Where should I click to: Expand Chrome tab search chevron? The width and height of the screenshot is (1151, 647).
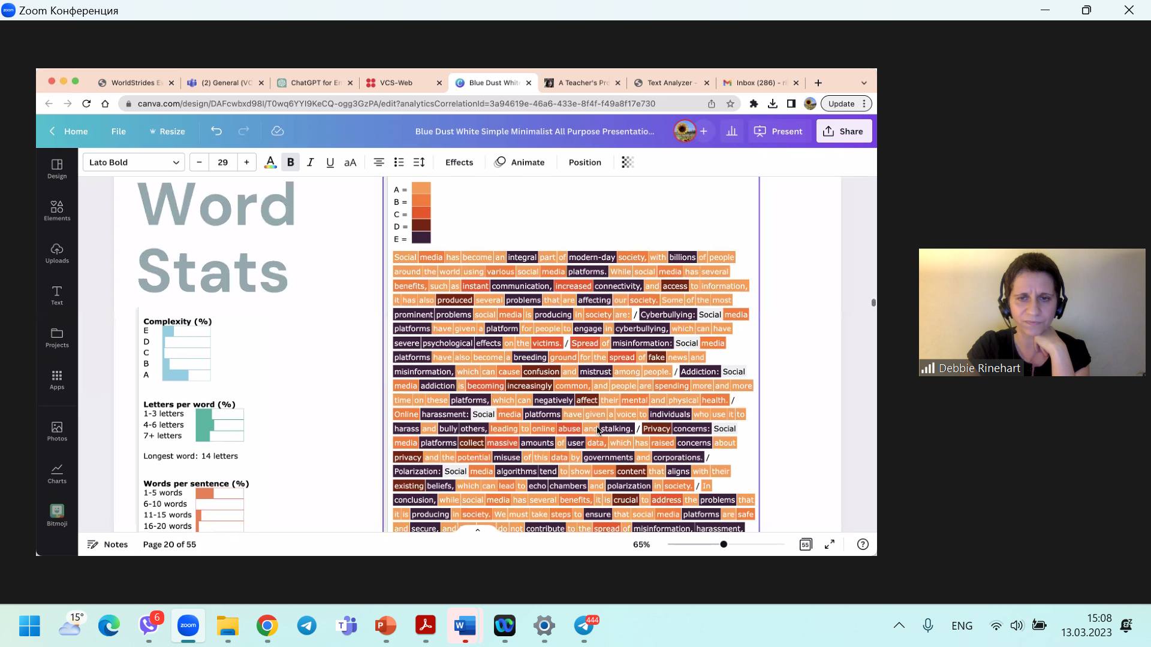pyautogui.click(x=864, y=83)
